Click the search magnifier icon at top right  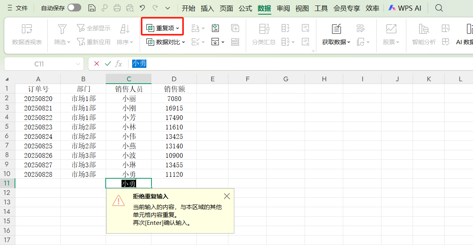click(x=439, y=7)
